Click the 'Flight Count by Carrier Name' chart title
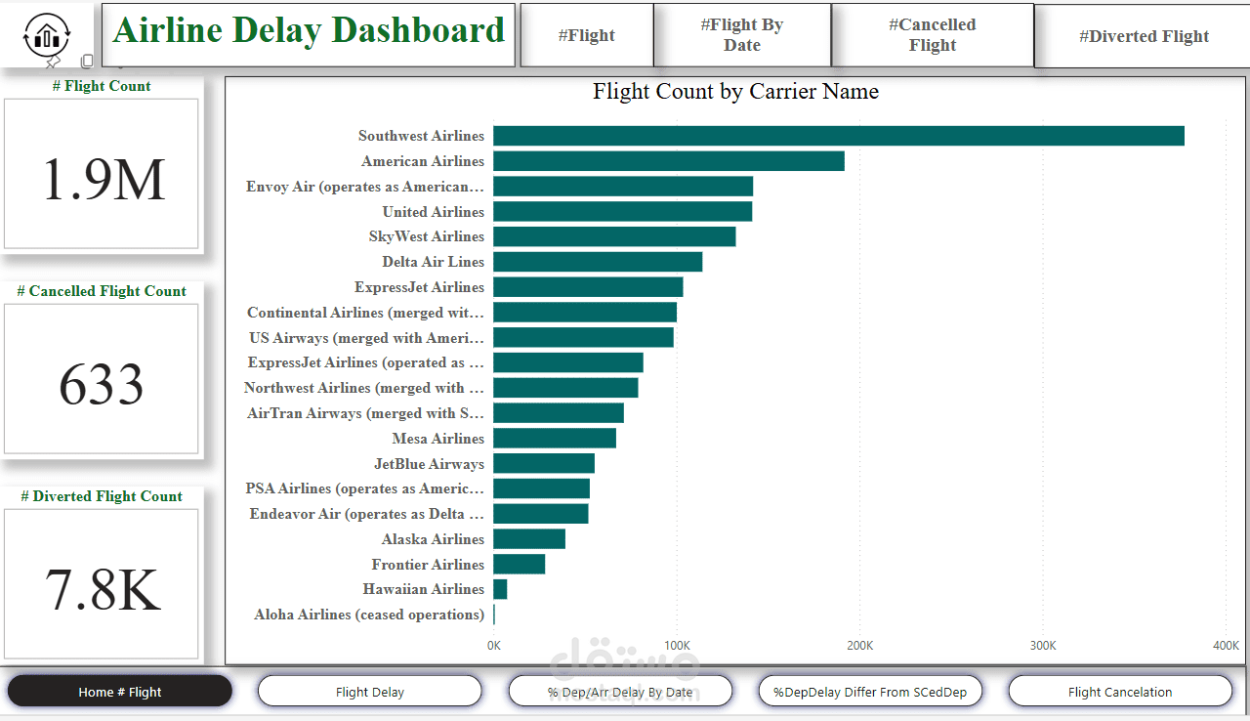Image resolution: width=1250 pixels, height=721 pixels. point(735,92)
